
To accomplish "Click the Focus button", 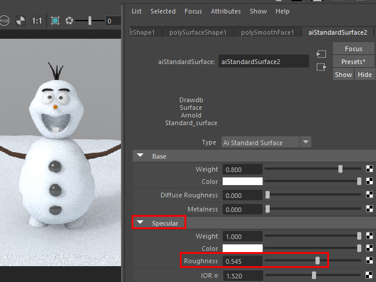I will [x=353, y=49].
